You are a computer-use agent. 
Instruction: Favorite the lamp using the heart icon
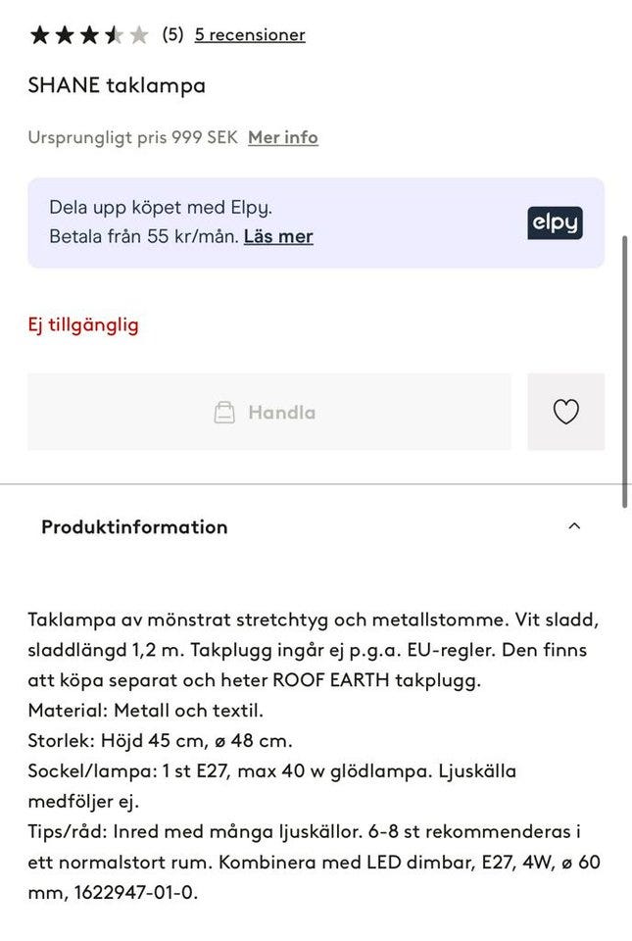coord(568,412)
